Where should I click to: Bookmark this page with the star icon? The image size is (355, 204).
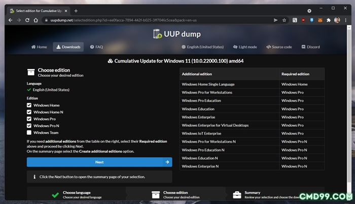[x=284, y=20]
